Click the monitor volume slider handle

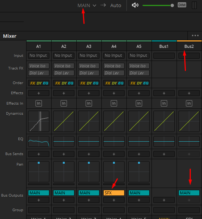(172, 6)
